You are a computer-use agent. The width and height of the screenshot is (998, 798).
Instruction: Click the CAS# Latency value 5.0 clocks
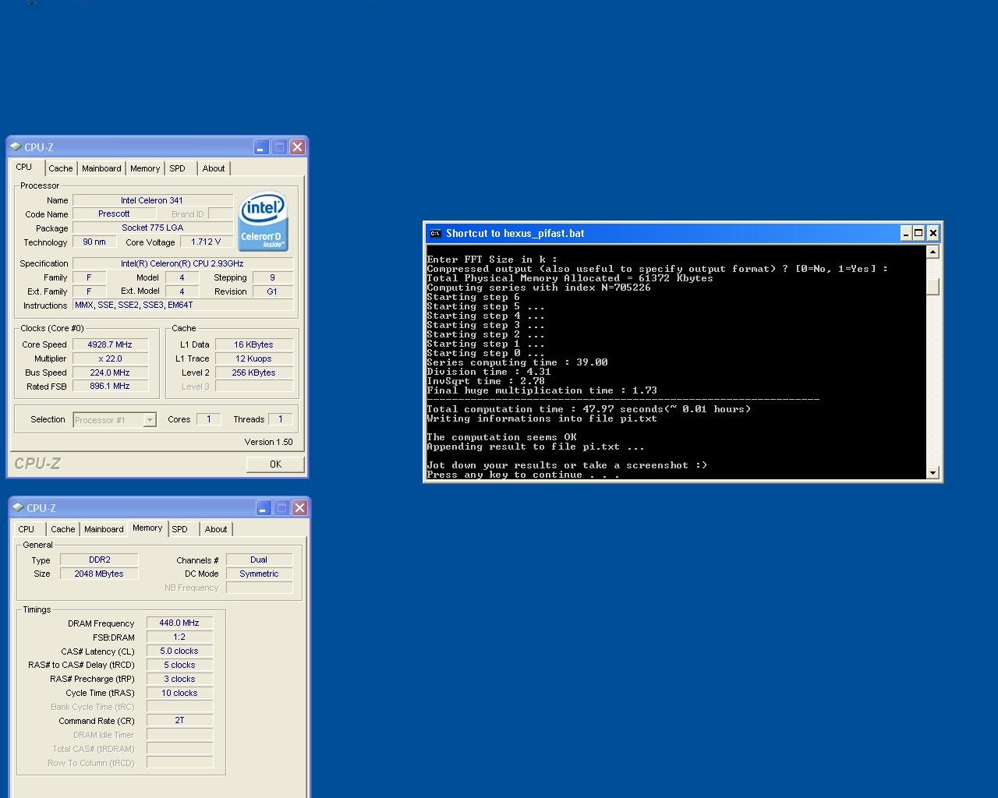coord(179,651)
